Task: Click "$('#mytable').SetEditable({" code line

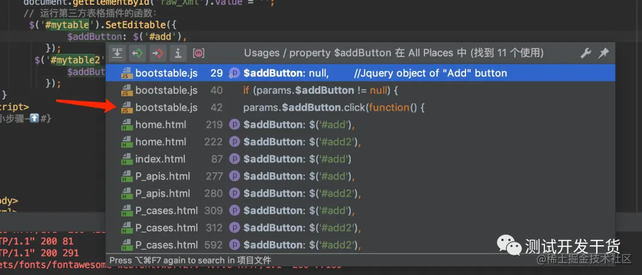Action: [x=102, y=25]
